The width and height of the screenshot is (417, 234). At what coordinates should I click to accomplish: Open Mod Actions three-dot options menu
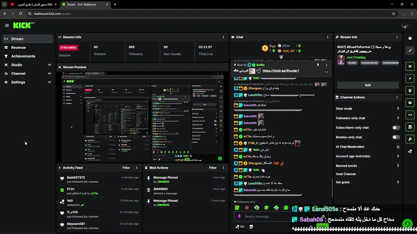coord(223,168)
